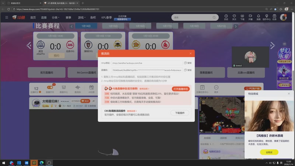The height and width of the screenshot is (166, 295).
Task: Select the 1月15日 date tab
Action: (113, 26)
